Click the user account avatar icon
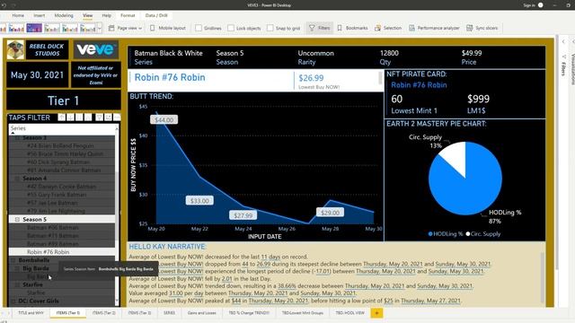Screen dimensions: 575x323 click(541, 5)
